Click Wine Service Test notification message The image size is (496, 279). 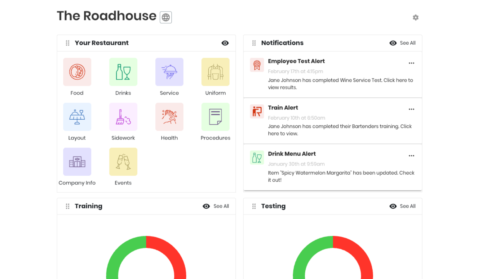point(340,84)
